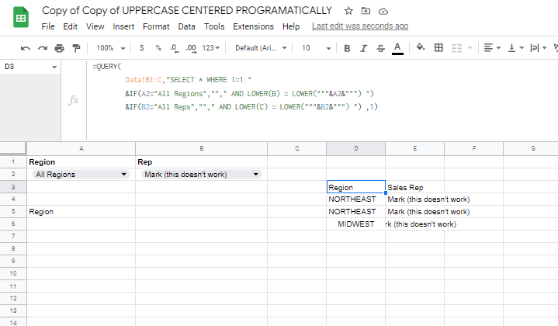Select row 3 header
This screenshot has width=558, height=326.
[x=13, y=187]
